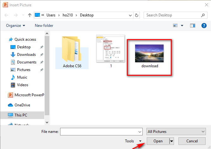
Task: Go up one folder level arrow
Action: tap(29, 15)
